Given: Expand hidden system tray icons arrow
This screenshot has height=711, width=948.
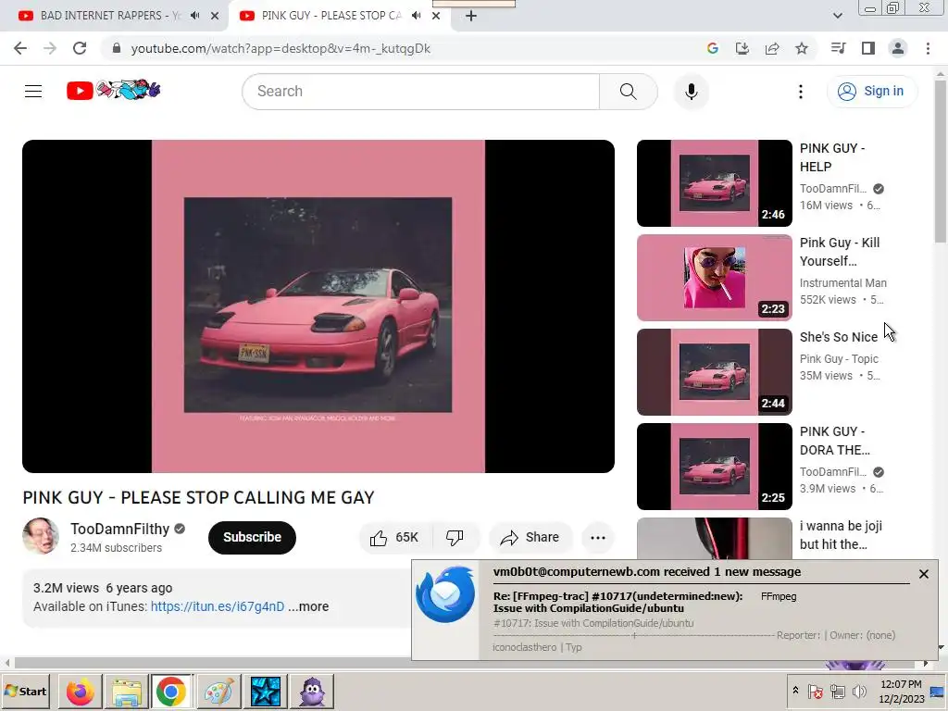Looking at the screenshot, I should [795, 691].
